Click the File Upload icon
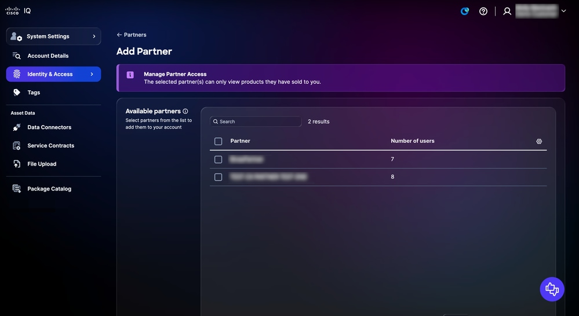Image resolution: width=579 pixels, height=316 pixels. pyautogui.click(x=17, y=164)
